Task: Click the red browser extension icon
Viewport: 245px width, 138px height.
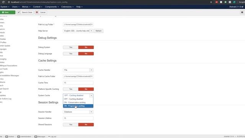Action: point(217,2)
